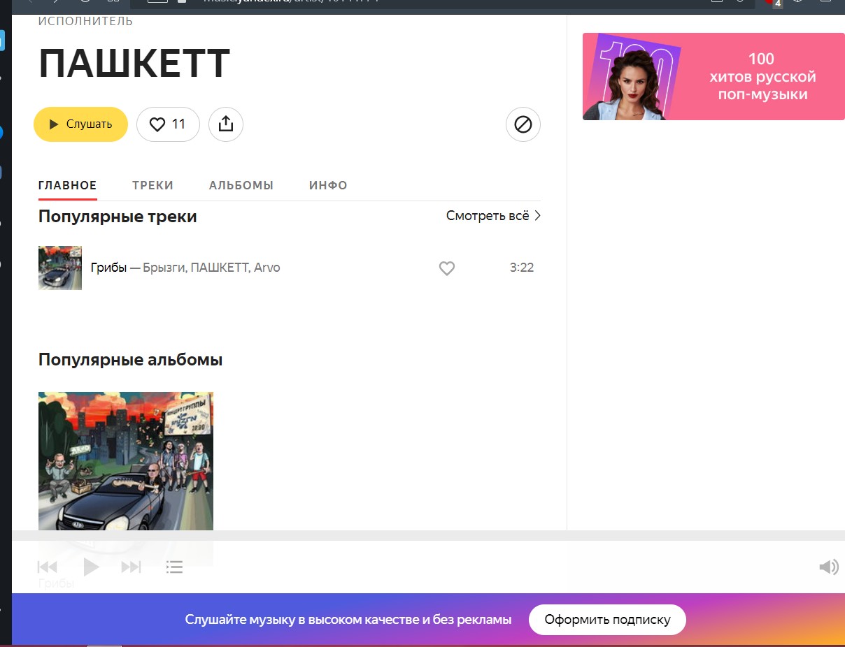Play the Грибы track from its cover thumbnail
The width and height of the screenshot is (845, 647).
[x=60, y=268]
